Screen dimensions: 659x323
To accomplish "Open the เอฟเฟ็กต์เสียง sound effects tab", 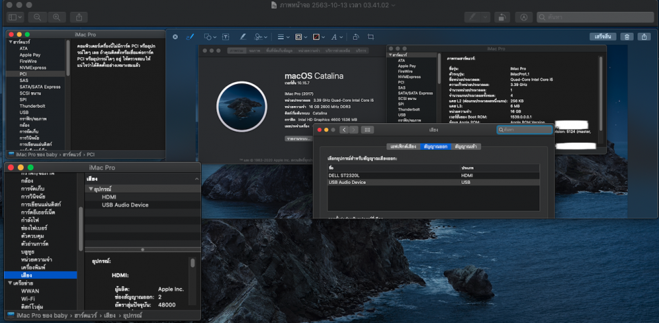I will [403, 147].
